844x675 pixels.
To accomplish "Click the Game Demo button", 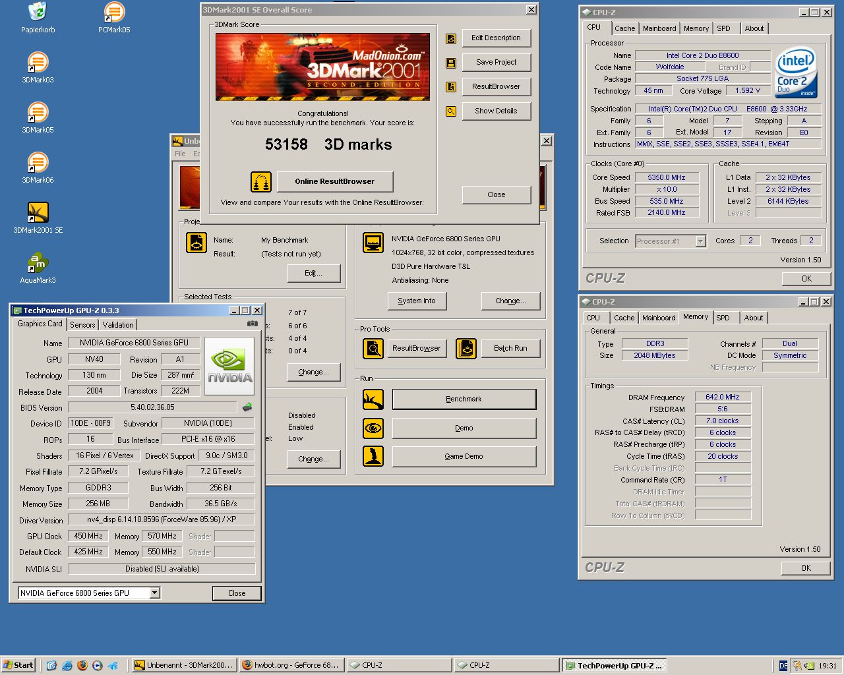I will 464,456.
